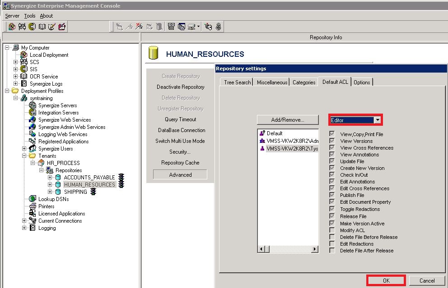Screen dimensions: 448x288
Task: Click the SCS sliders toolbar icon
Action: (22, 27)
